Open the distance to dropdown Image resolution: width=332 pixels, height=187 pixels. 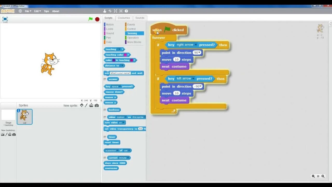click(x=122, y=66)
